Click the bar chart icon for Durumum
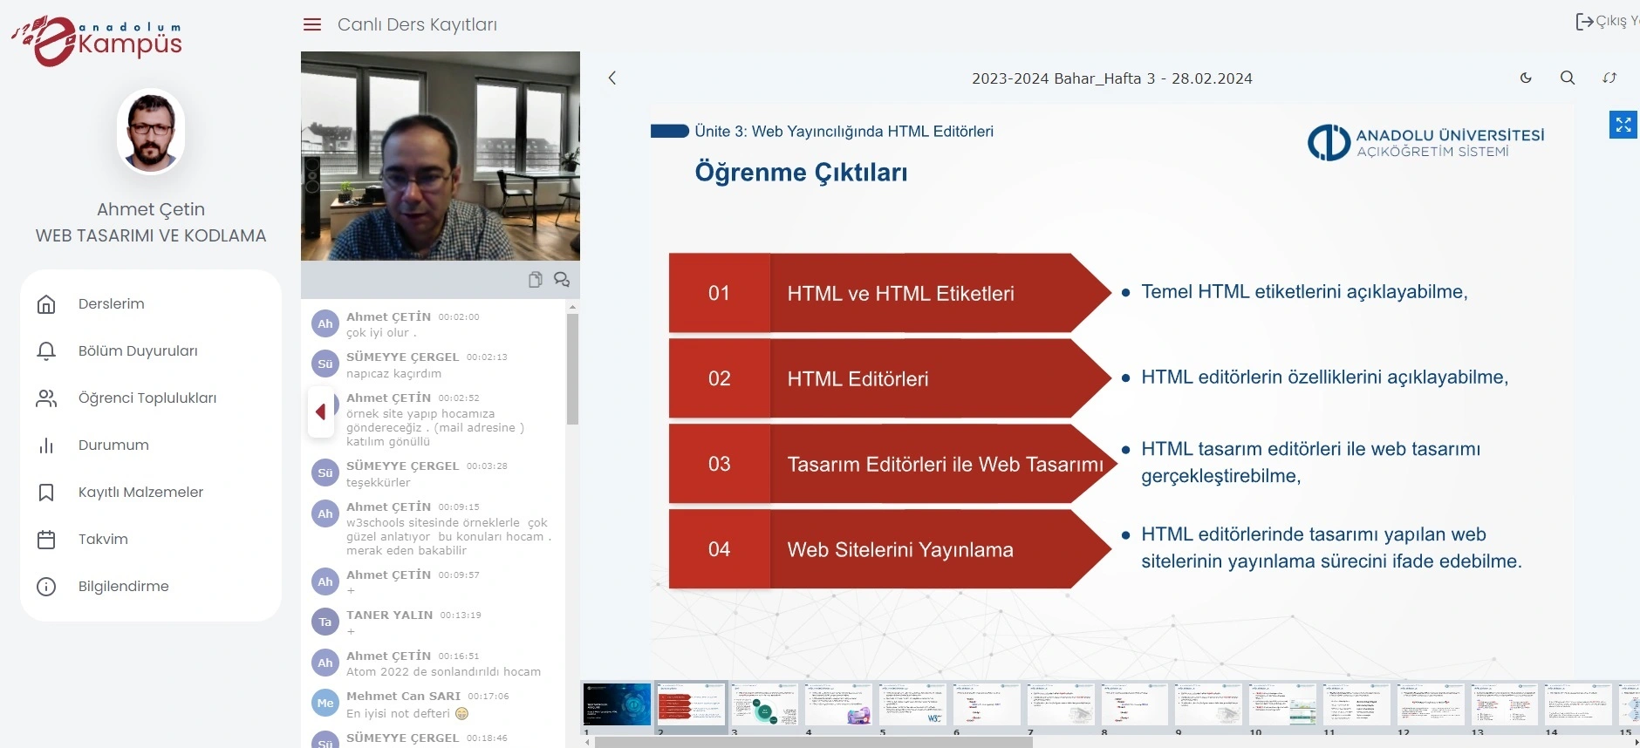The height and width of the screenshot is (748, 1640). [x=46, y=445]
